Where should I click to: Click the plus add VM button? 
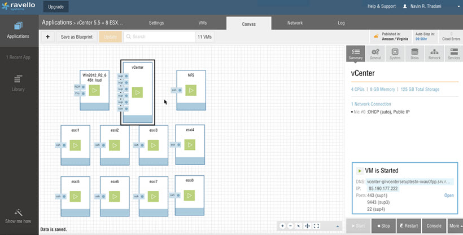tap(47, 37)
